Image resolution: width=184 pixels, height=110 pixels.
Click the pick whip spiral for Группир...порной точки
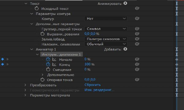137,29
